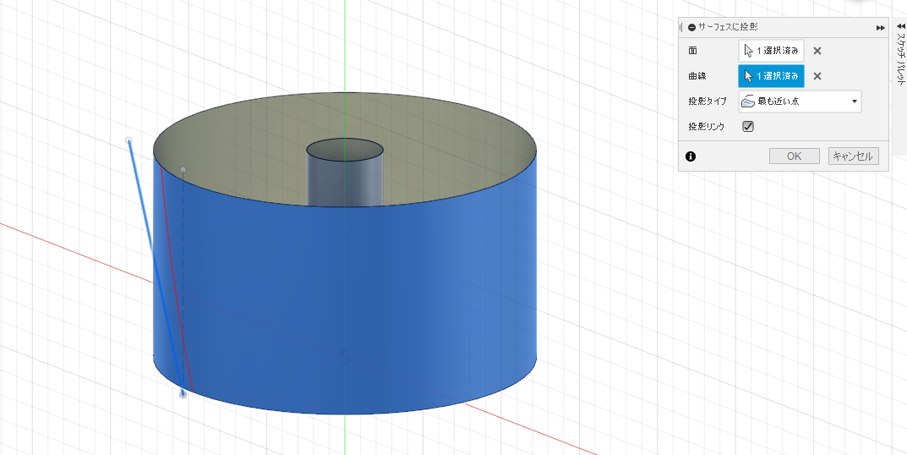The image size is (907, 455).
Task: Click the origin point at cylinder base
Action: [x=345, y=357]
